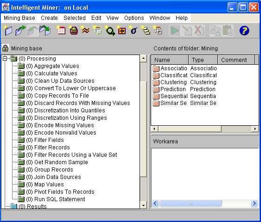Click the Clustering folder icon in contents list
Image resolution: width=261 pixels, height=222 pixels.
(156, 82)
